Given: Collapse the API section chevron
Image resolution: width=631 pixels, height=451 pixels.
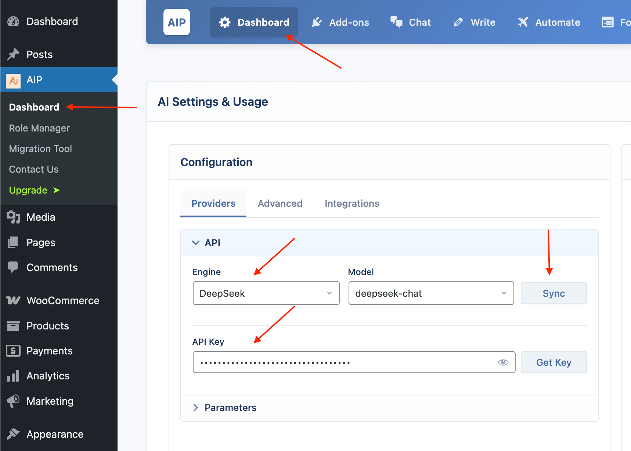Looking at the screenshot, I should point(196,243).
